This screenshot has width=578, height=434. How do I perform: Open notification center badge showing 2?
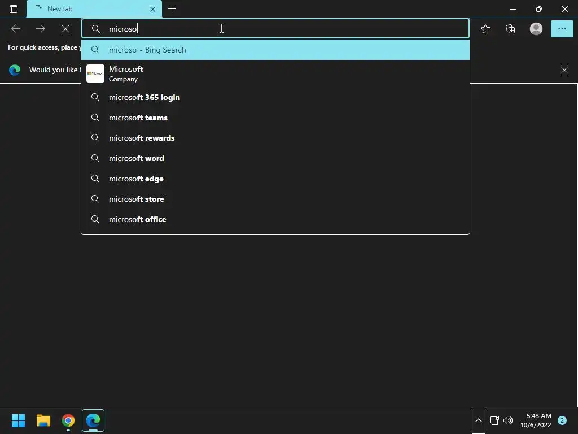[x=562, y=420]
